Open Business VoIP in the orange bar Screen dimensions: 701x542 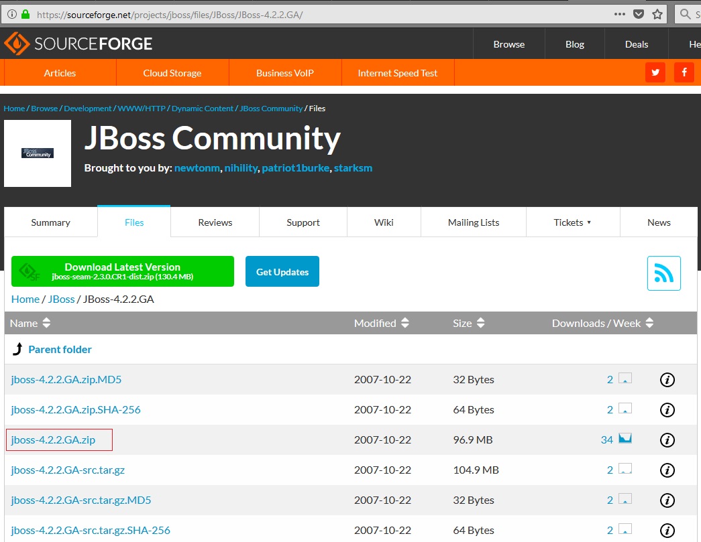(285, 73)
